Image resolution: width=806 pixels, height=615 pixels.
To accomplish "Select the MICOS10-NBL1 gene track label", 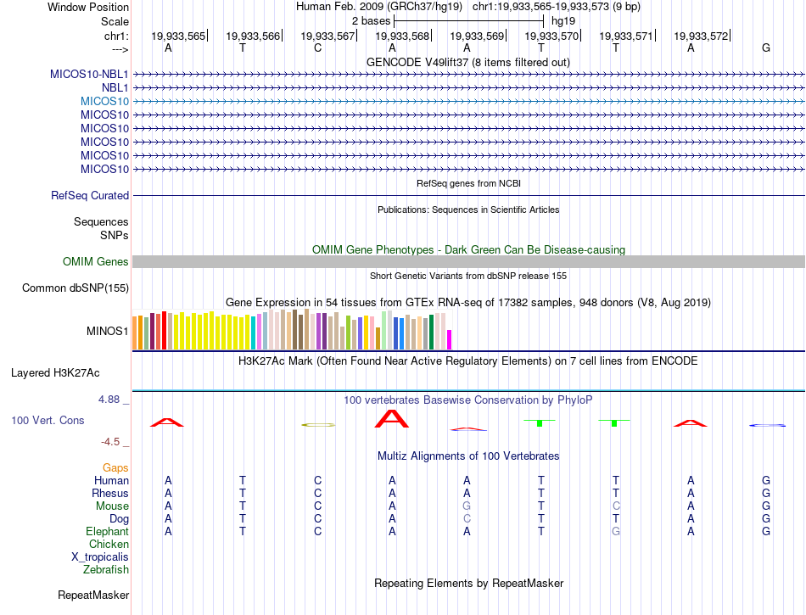I will tap(89, 74).
